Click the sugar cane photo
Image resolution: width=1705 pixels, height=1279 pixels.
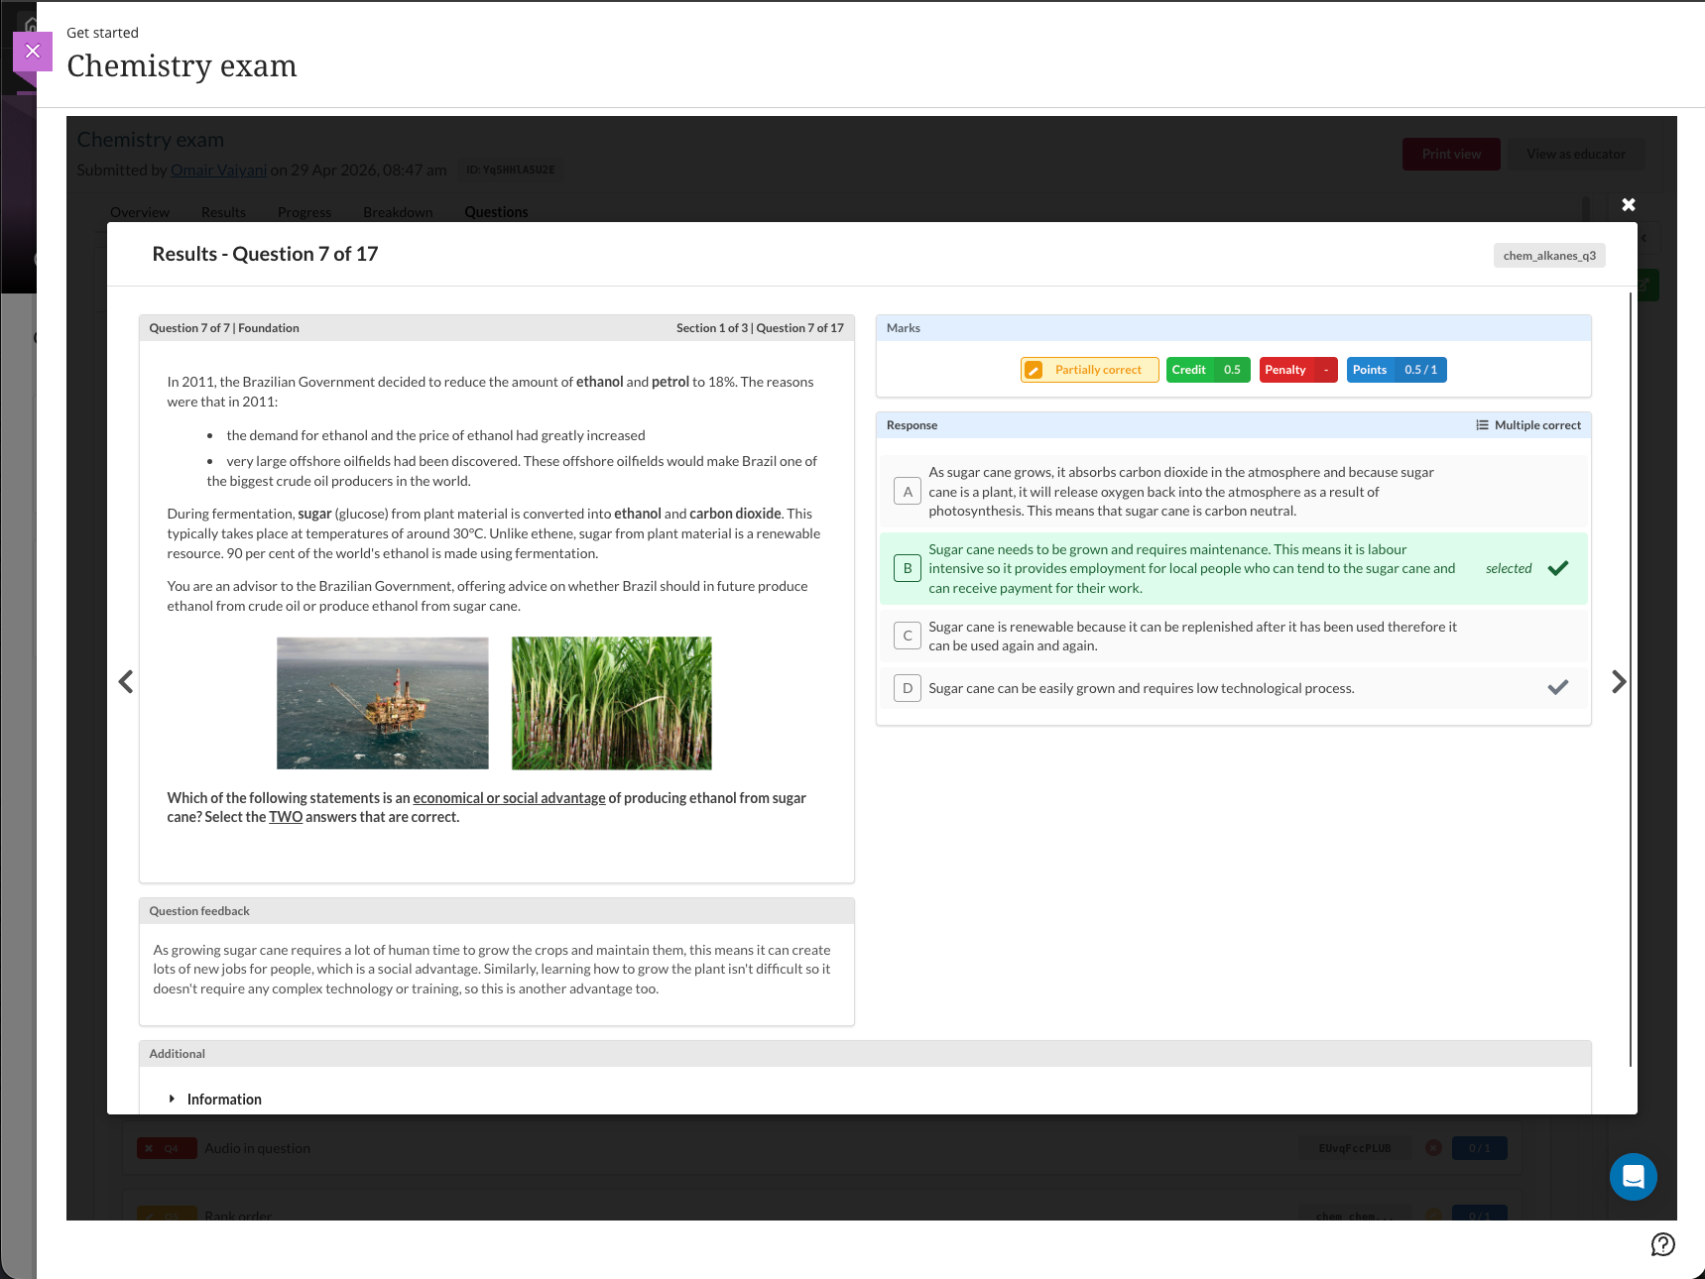(x=612, y=703)
